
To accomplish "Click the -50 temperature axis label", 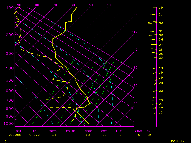I will tap(90, 5).
